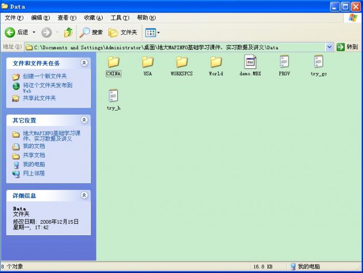Collapse the 文件和文件夹任务 panel
The image size is (363, 273).
(x=84, y=63)
